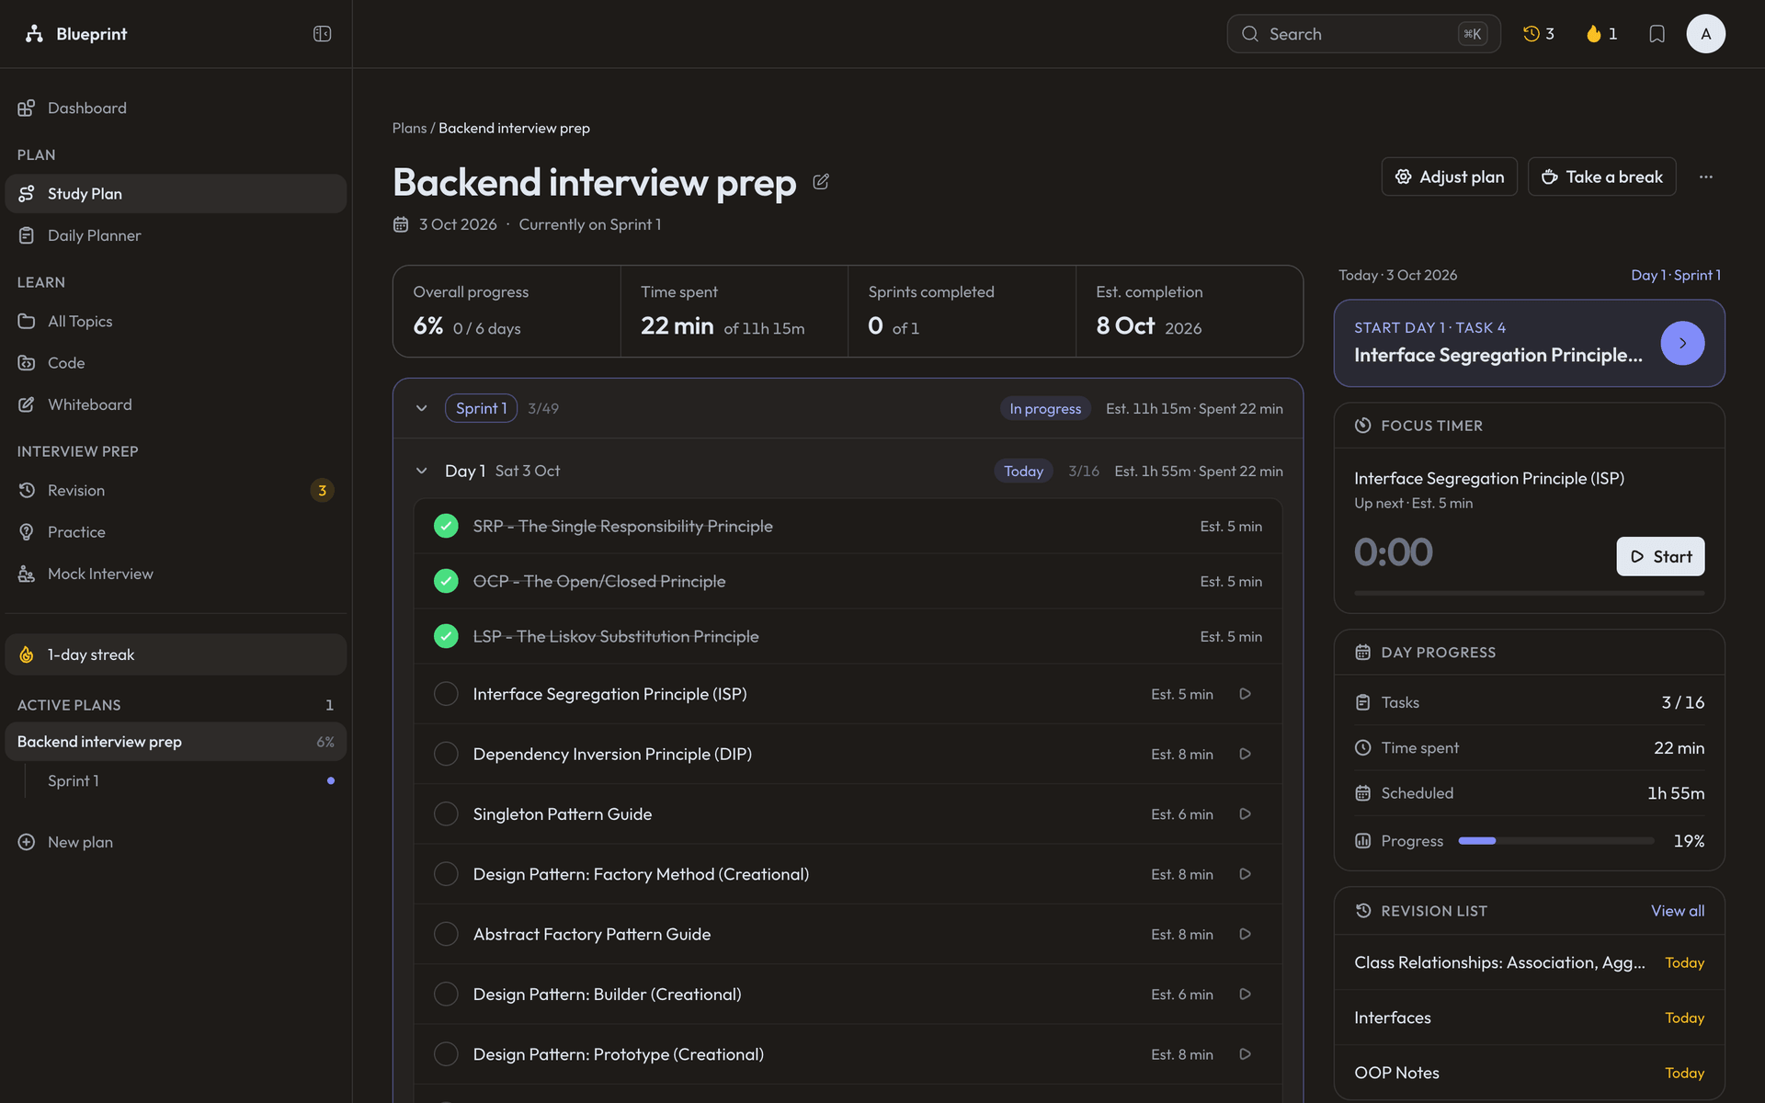The width and height of the screenshot is (1765, 1103).
Task: Go to next task arrow button
Action: (x=1682, y=343)
